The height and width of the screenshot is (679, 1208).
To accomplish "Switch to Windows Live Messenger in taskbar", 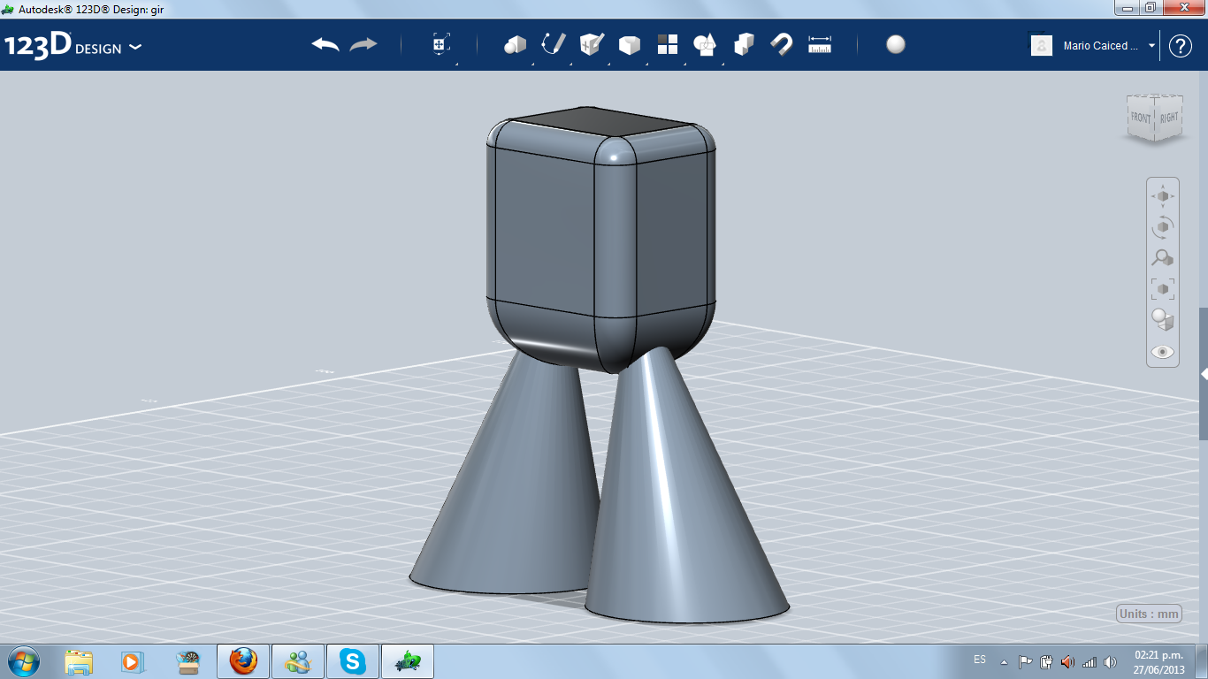I will 297,661.
